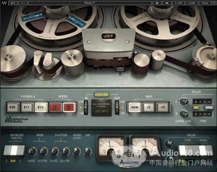Click the Abbey Road Studios logo
This screenshot has width=217, height=172.
point(16,120)
